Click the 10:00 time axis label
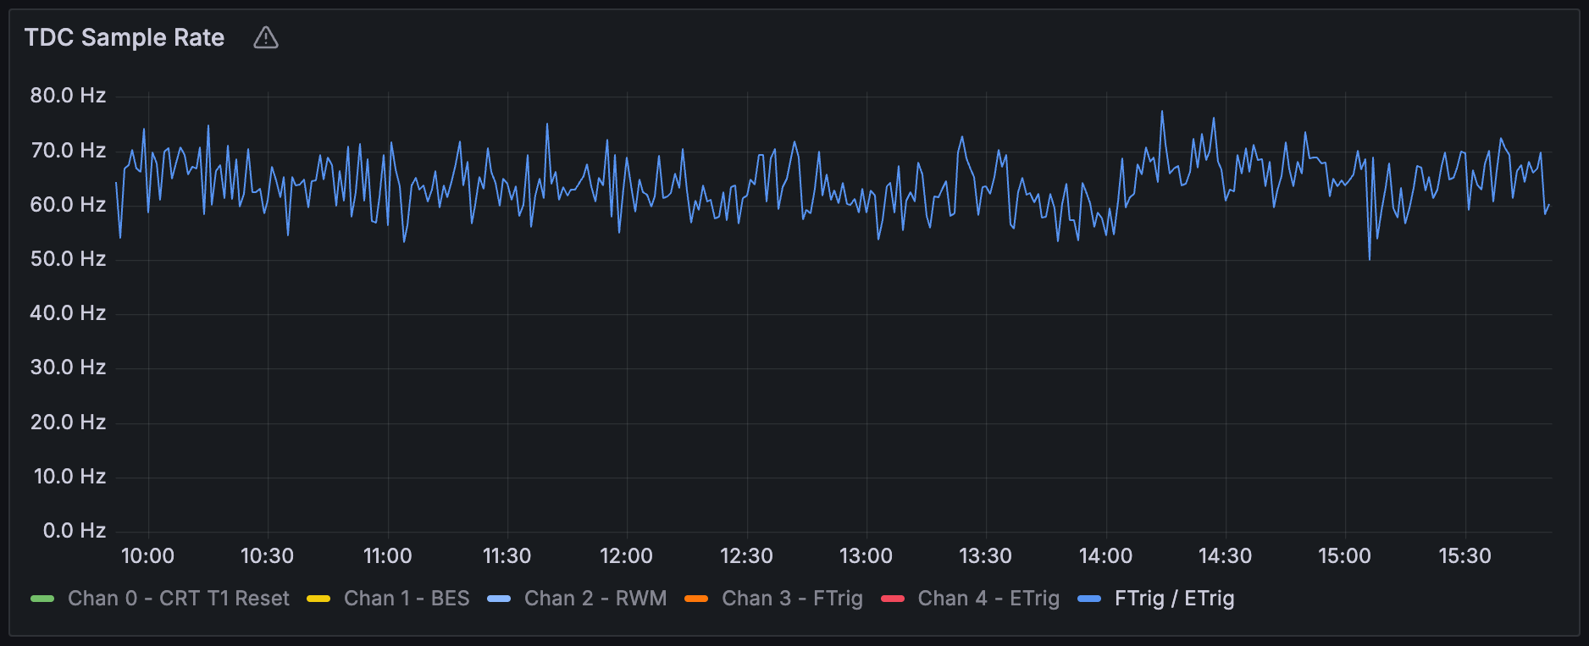 click(147, 556)
